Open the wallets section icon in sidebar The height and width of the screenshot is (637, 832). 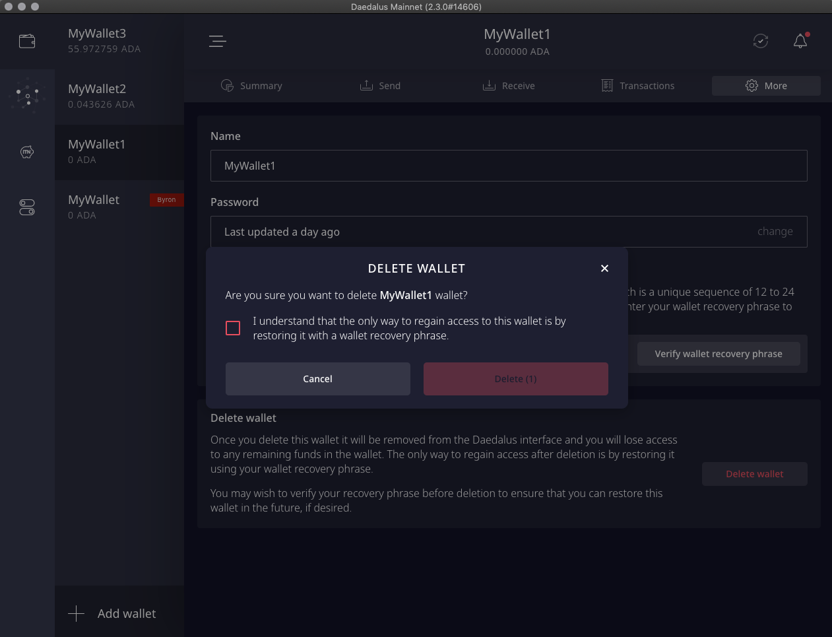[x=27, y=41]
